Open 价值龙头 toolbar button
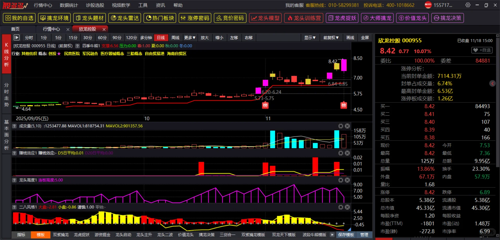500x240 pixels. 413,18
